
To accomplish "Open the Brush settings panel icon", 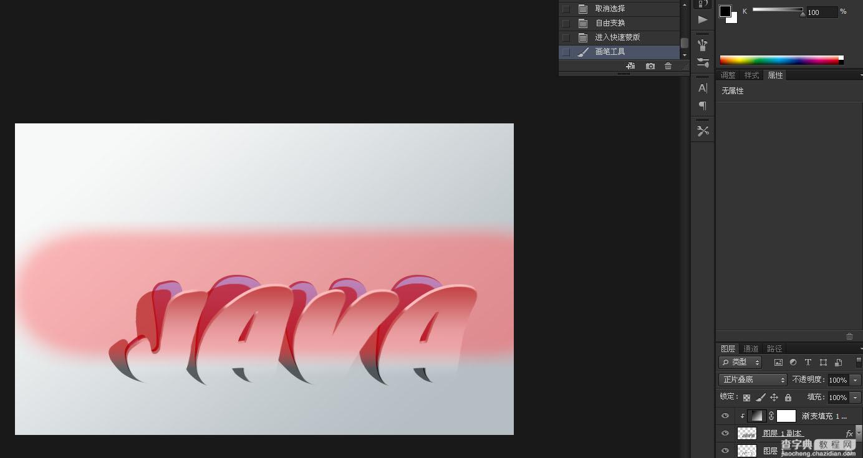I will click(703, 63).
